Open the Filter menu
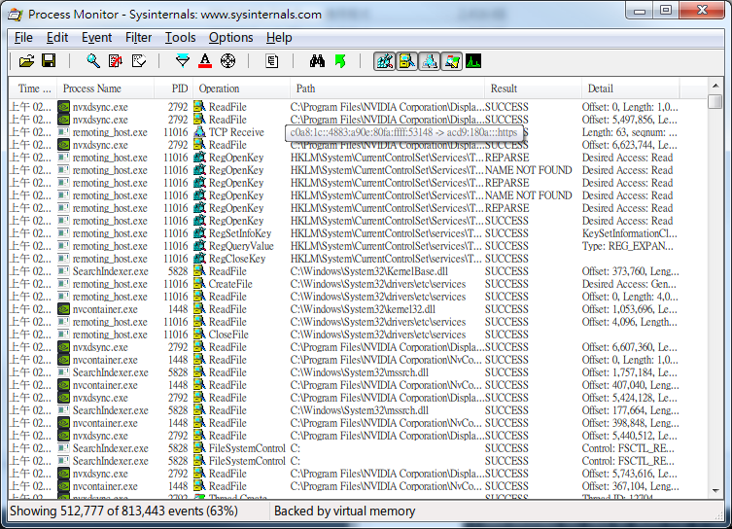Screen dimensions: 732x529 138,37
